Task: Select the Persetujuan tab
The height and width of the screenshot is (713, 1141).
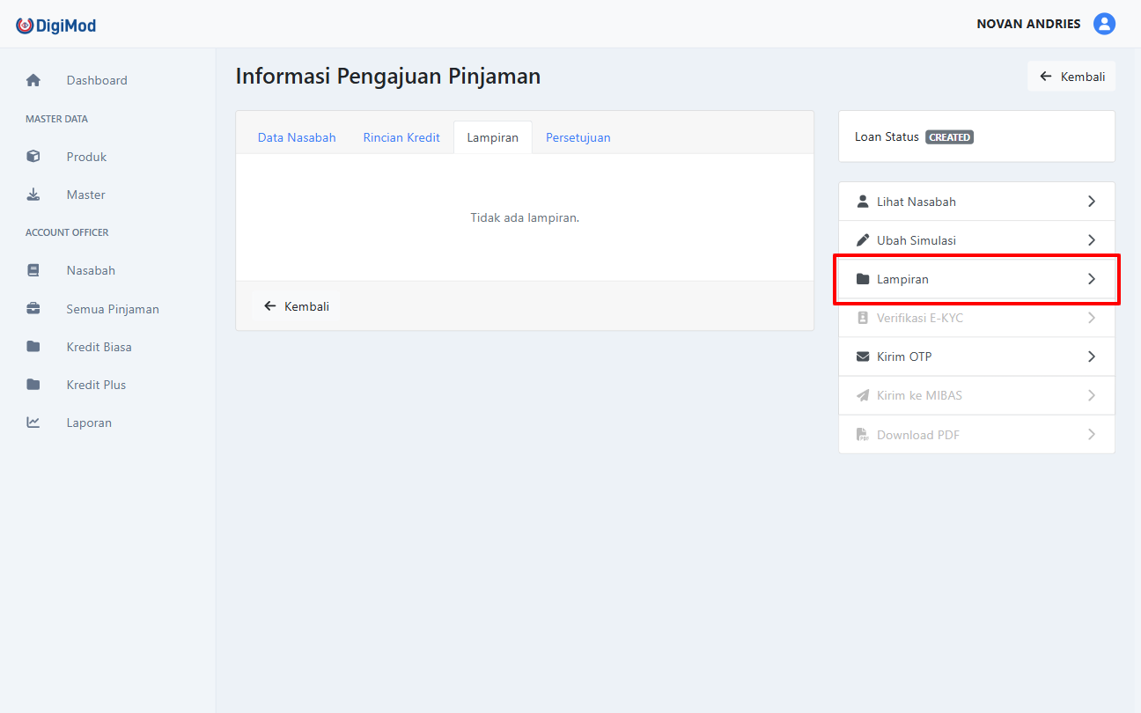Action: click(578, 137)
